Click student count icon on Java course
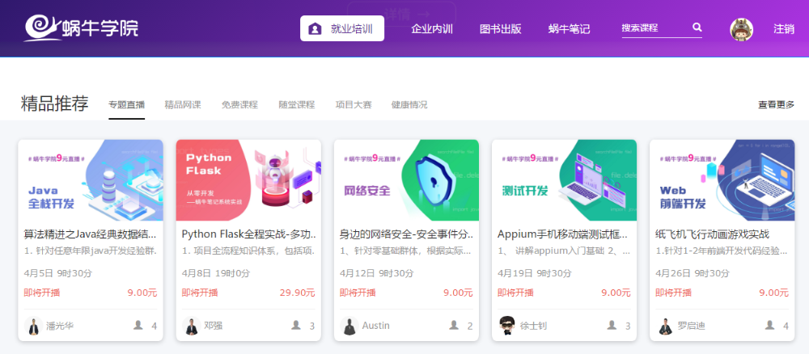The width and height of the screenshot is (809, 354). tap(138, 325)
